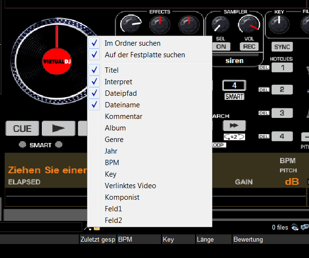Viewport: 309px width, 258px height.
Task: Delete hotcue 1 with DEL
Action: [264, 67]
